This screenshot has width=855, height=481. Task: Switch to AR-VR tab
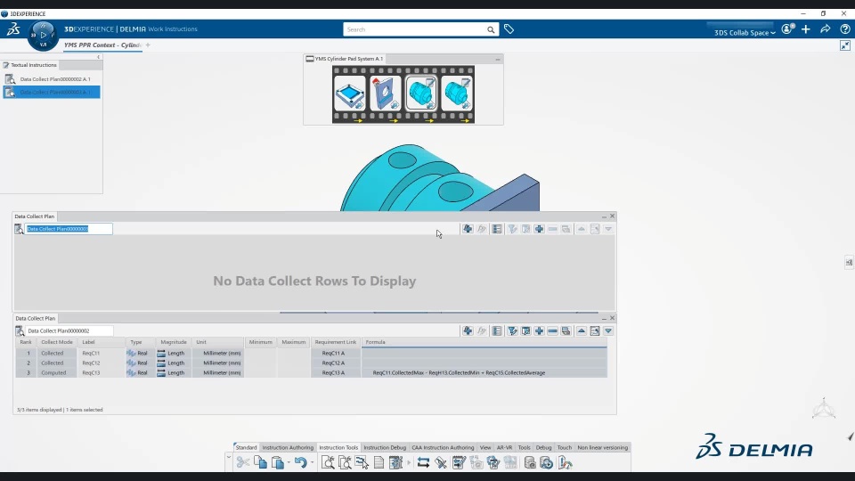504,447
